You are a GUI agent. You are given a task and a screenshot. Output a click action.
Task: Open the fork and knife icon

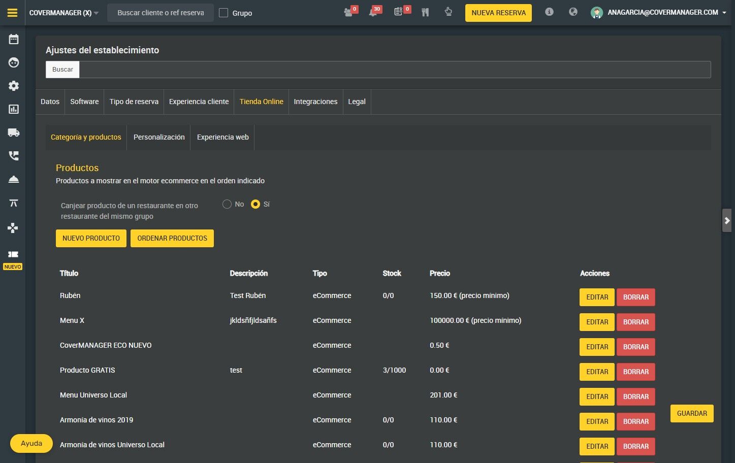click(x=425, y=12)
